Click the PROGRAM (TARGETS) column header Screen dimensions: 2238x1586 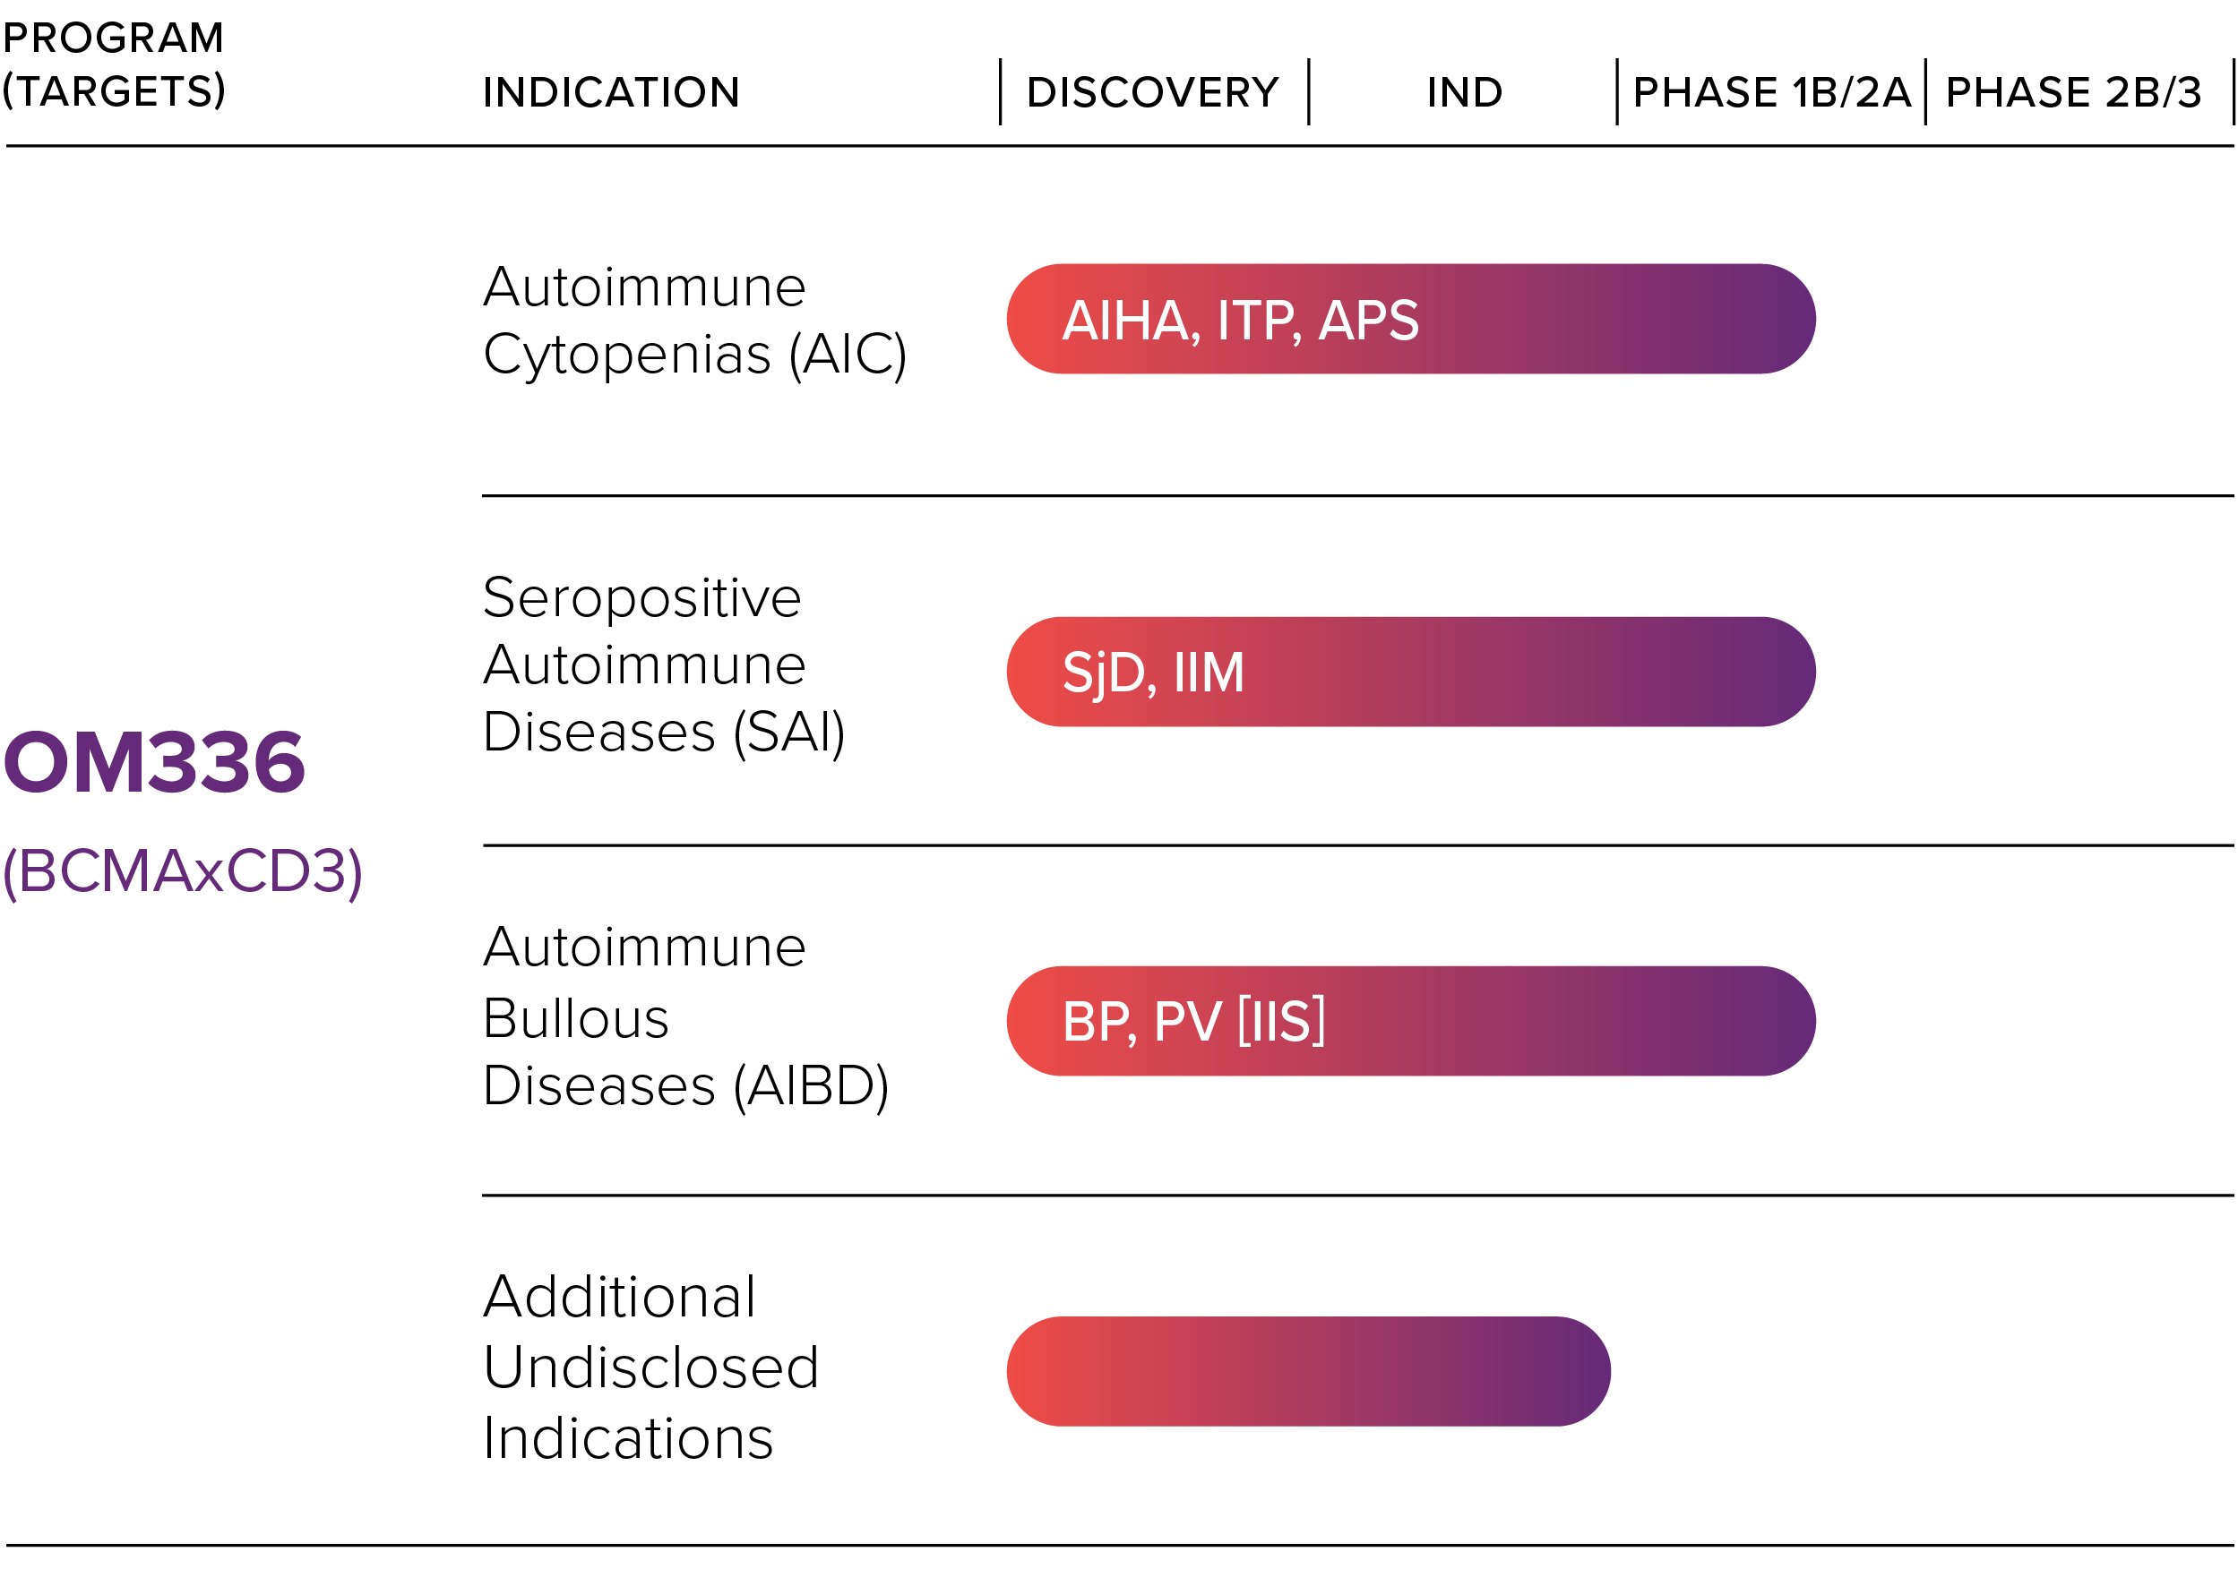[x=113, y=64]
